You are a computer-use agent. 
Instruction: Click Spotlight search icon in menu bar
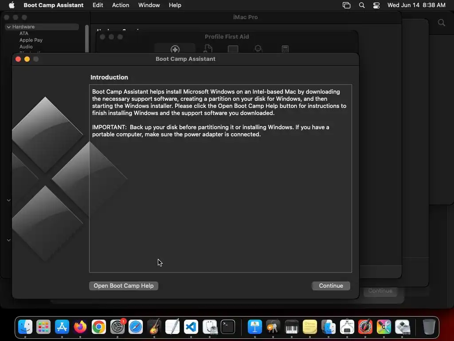[362, 5]
